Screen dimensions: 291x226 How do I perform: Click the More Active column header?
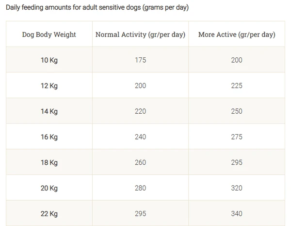tap(237, 35)
